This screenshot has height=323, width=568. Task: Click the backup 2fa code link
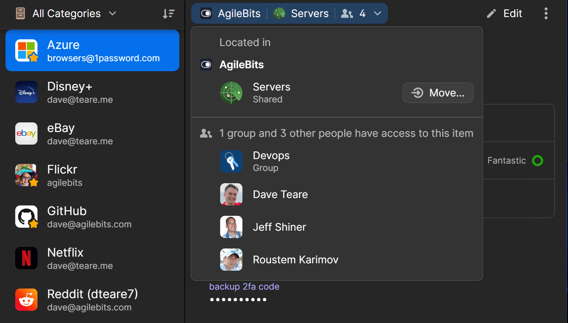tap(244, 286)
